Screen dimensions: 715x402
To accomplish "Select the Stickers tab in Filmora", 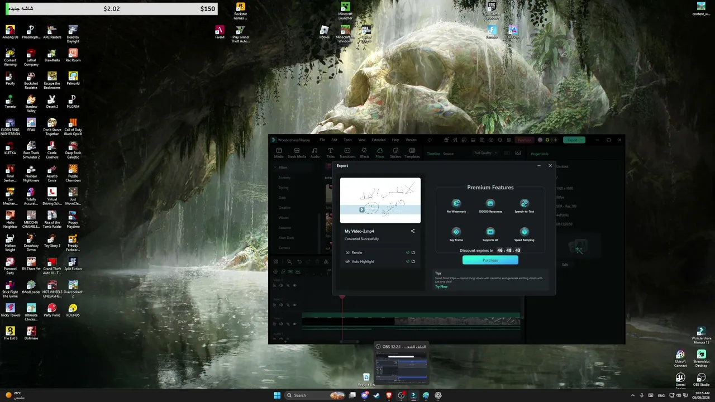I will coord(395,152).
